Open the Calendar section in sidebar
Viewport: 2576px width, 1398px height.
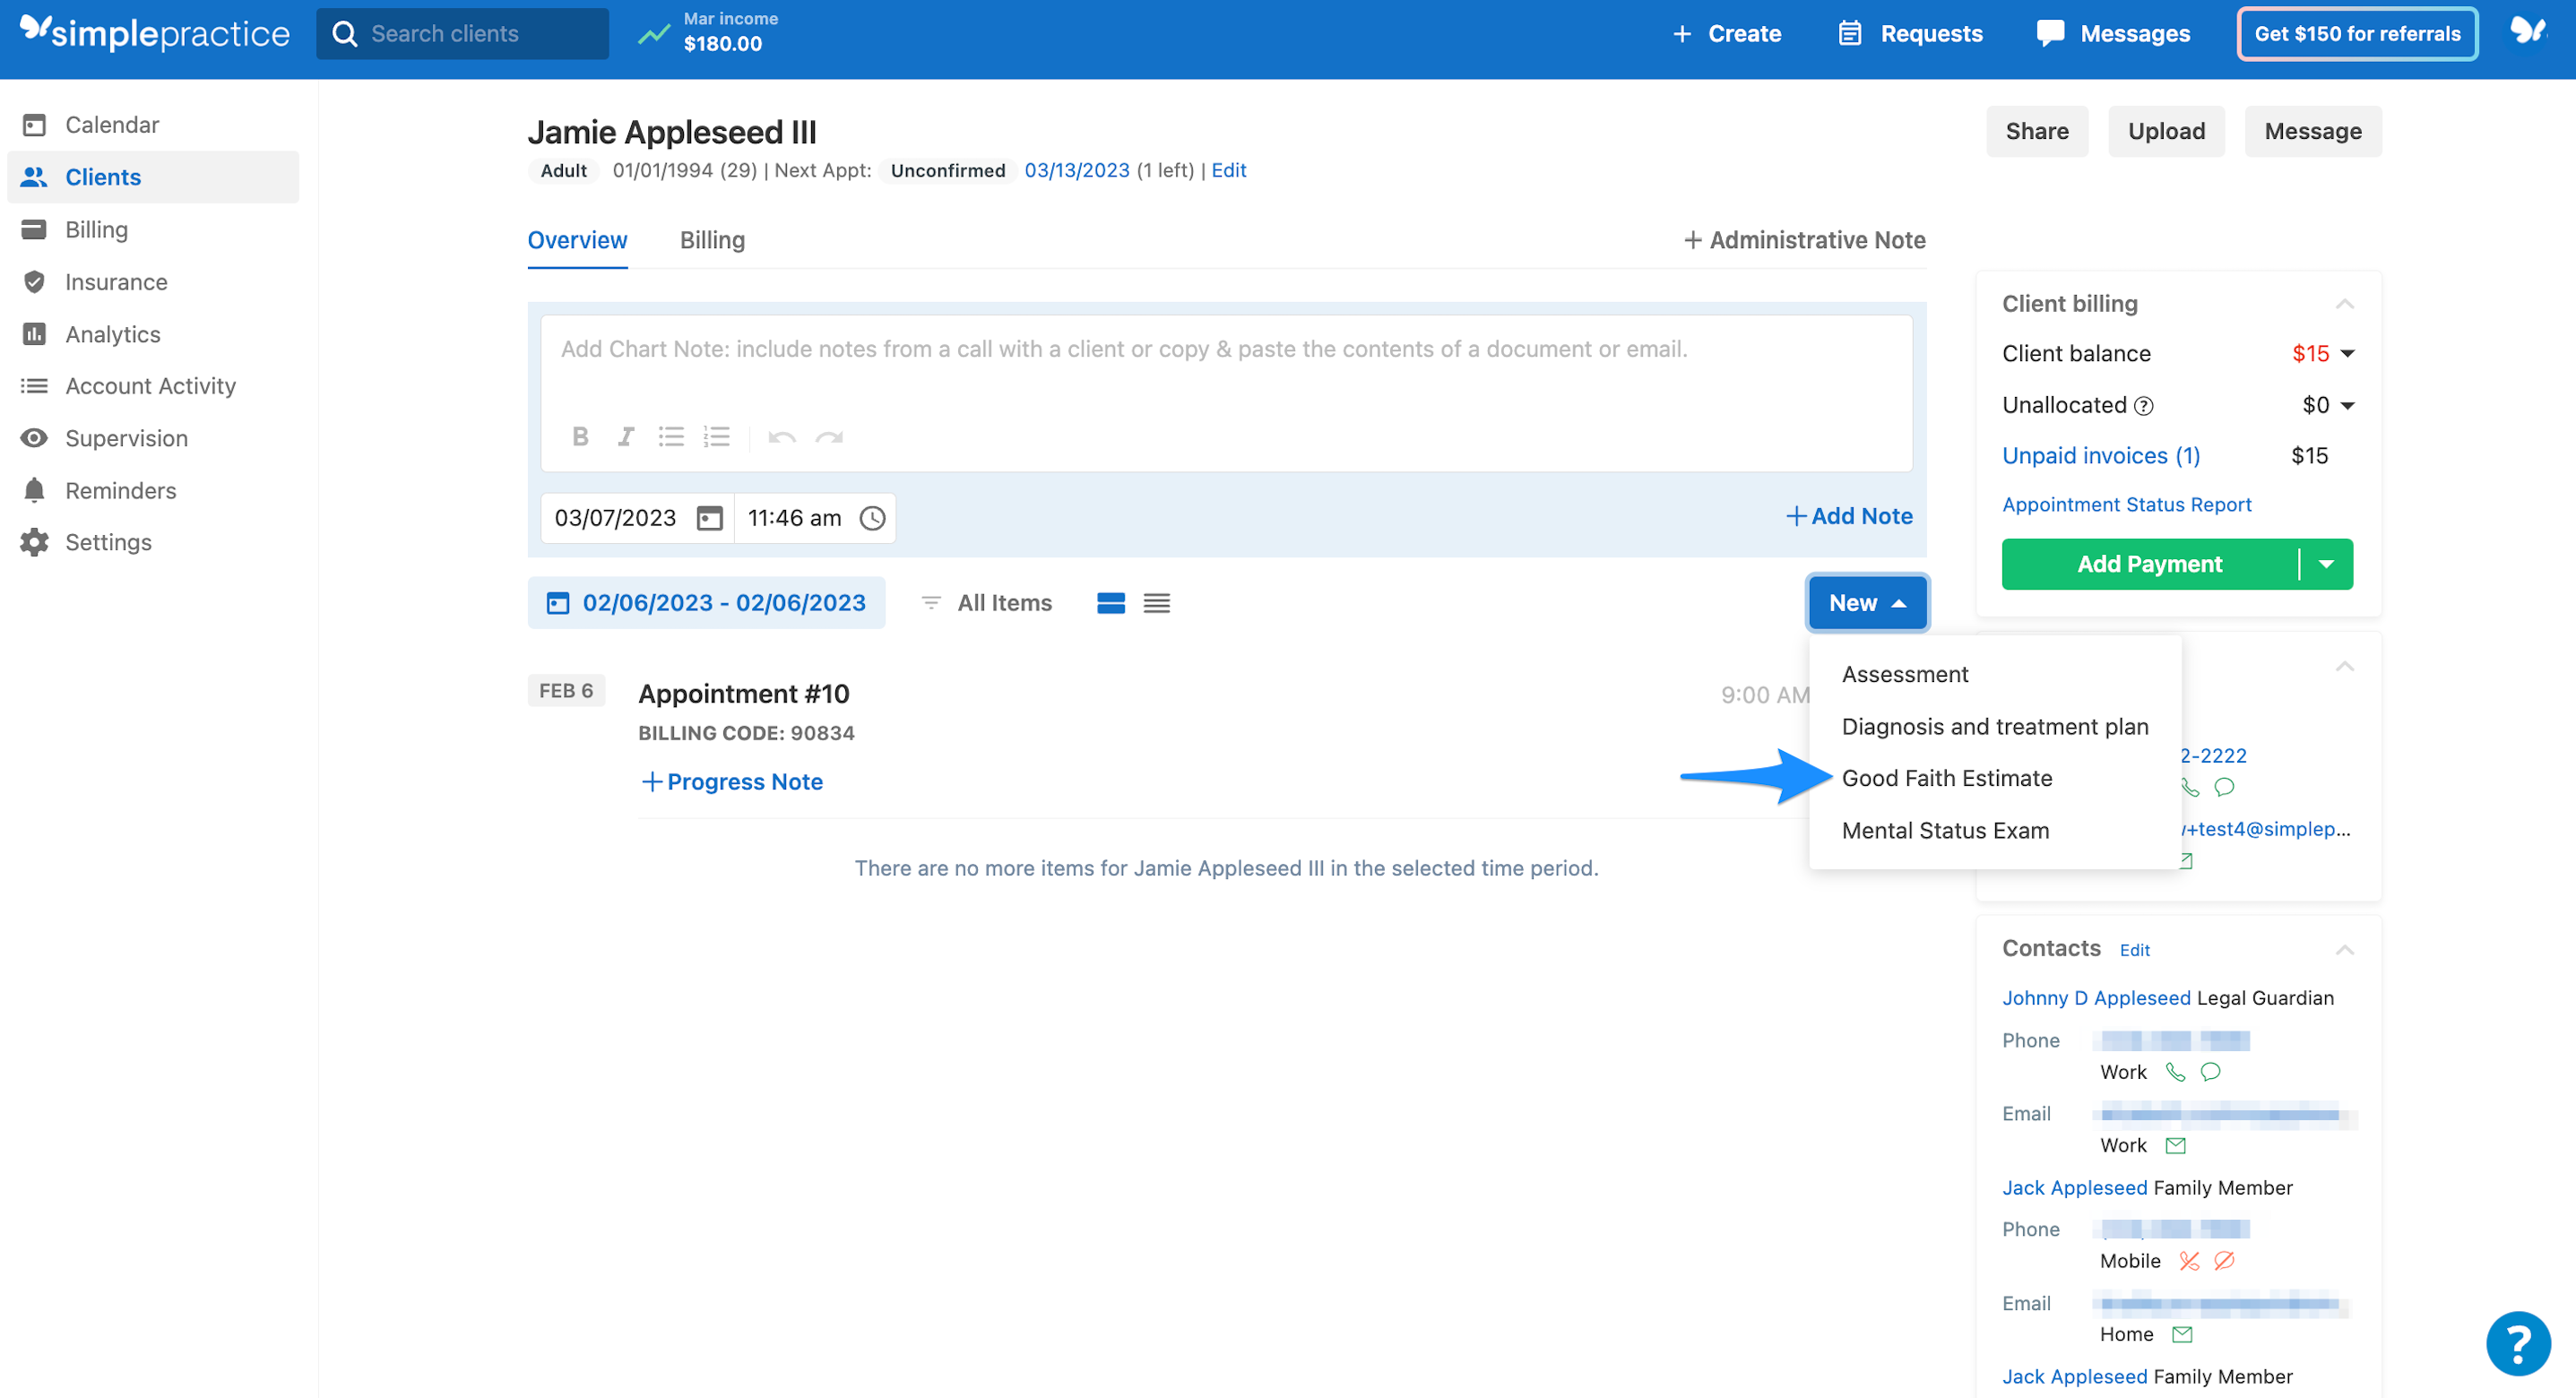point(111,124)
